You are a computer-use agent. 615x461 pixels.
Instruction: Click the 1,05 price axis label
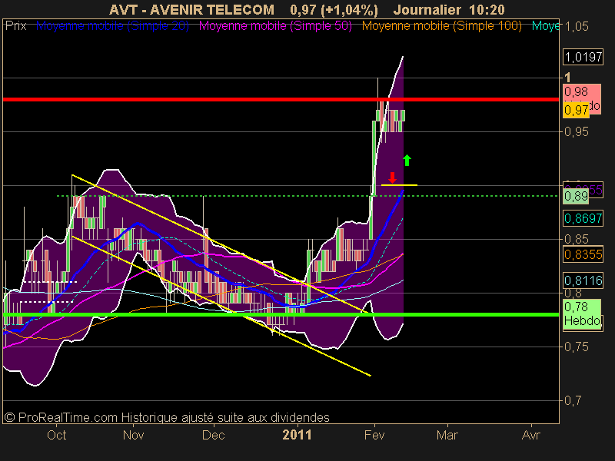click(576, 27)
